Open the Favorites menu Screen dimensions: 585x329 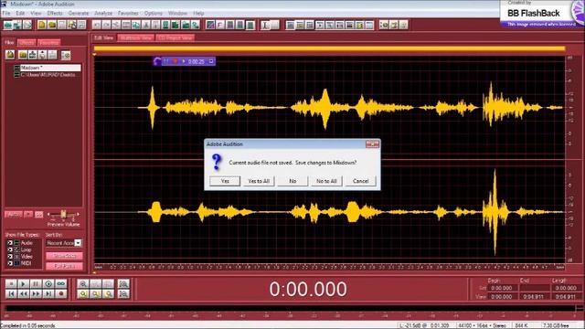point(128,13)
